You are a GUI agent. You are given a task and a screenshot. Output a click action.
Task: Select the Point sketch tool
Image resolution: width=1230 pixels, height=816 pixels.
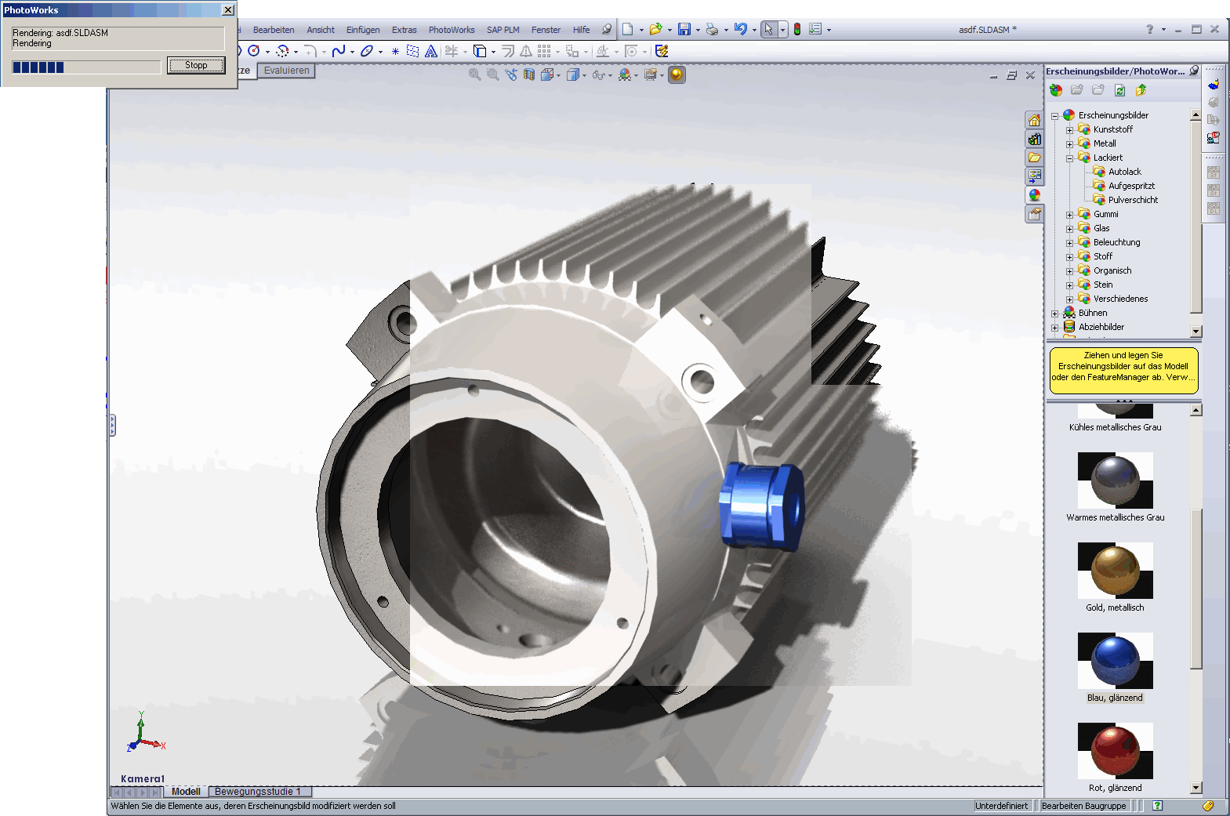click(x=395, y=51)
